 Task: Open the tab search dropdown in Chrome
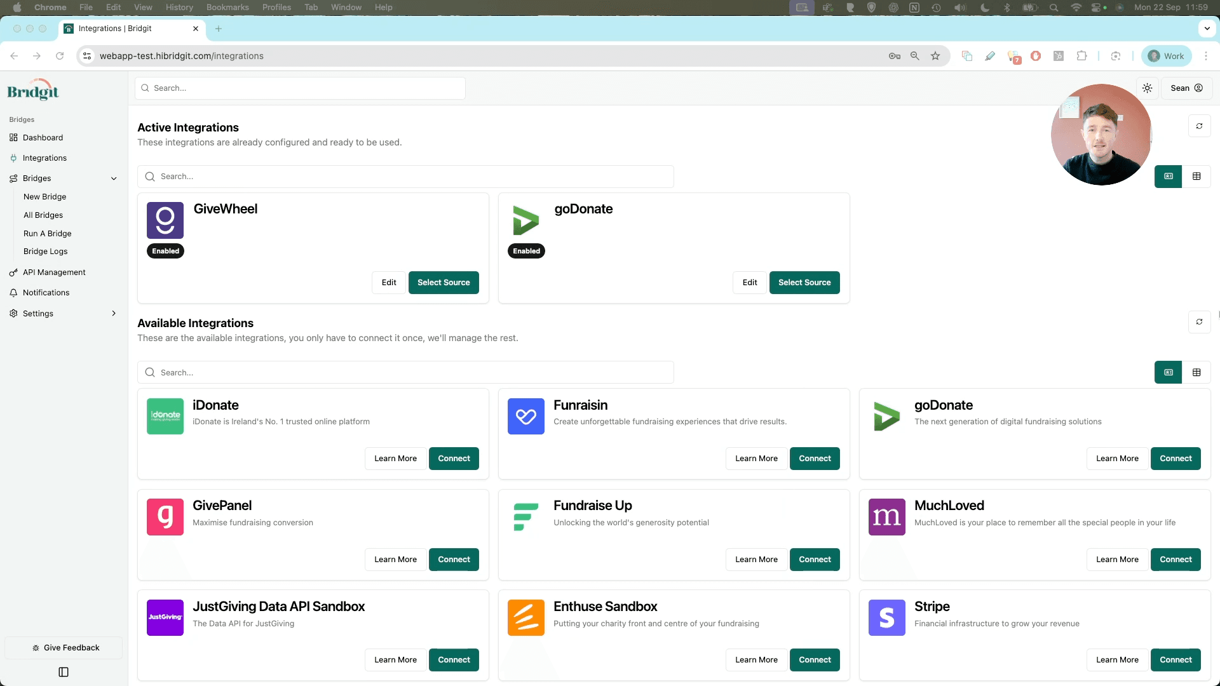[x=1207, y=29]
